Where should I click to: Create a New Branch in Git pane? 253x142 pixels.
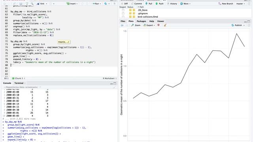tap(226, 4)
